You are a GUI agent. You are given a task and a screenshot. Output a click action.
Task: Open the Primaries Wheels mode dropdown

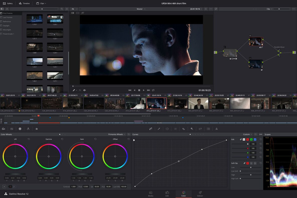[x=117, y=135]
